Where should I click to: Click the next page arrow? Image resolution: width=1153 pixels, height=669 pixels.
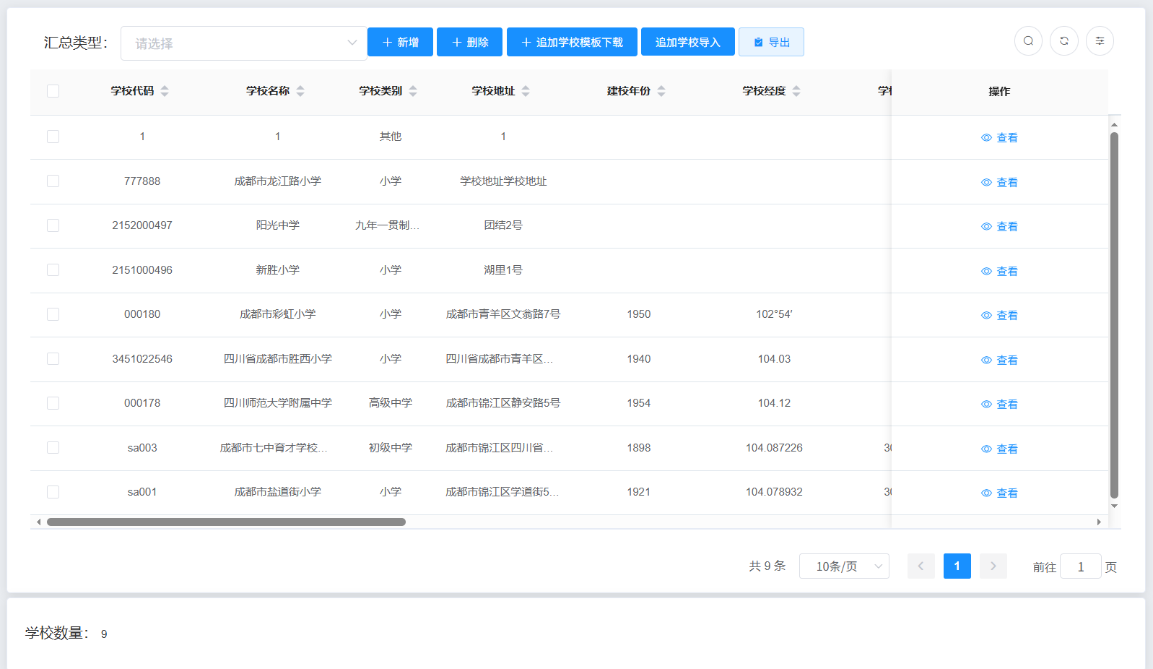[993, 566]
